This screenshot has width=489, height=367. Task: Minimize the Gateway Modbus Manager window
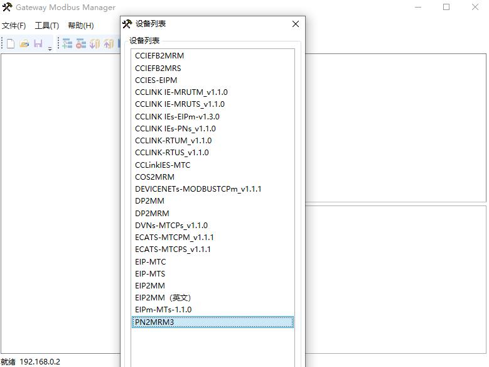(418, 7)
